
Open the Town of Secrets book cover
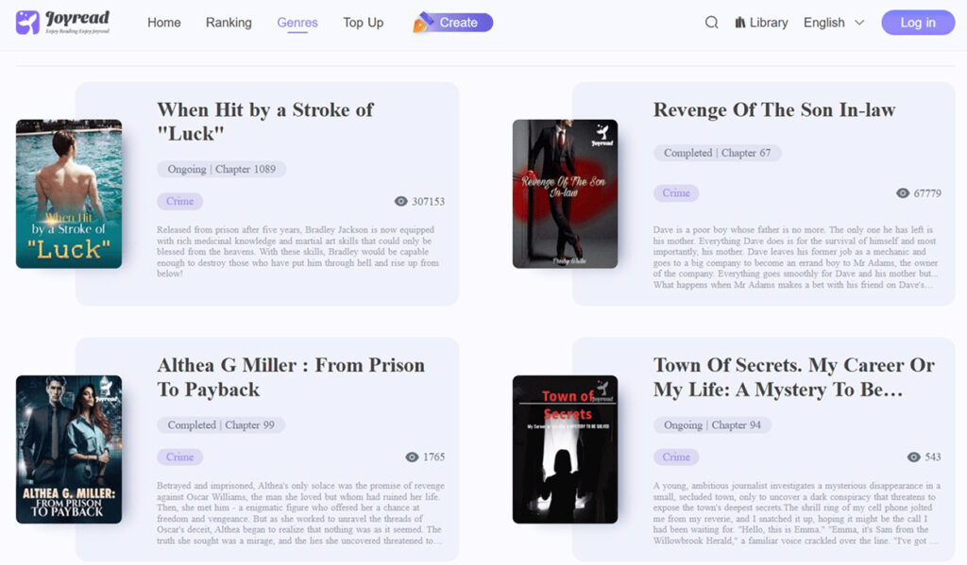(565, 449)
